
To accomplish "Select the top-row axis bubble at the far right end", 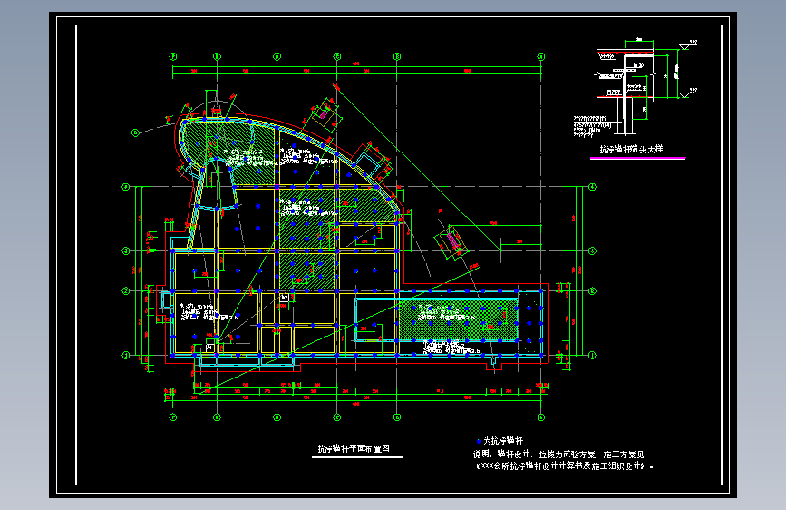I will tap(541, 57).
